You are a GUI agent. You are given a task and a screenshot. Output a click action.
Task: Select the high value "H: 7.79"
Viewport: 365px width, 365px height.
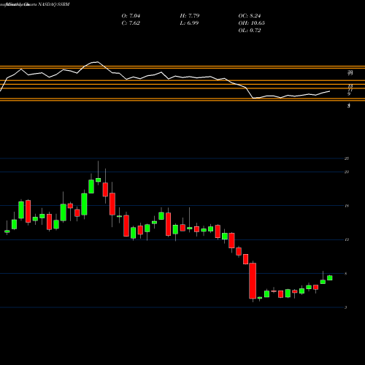[190, 16]
